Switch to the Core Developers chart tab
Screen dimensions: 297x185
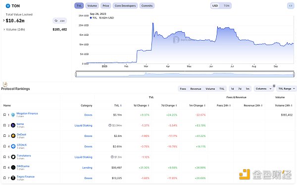(x=125, y=5)
